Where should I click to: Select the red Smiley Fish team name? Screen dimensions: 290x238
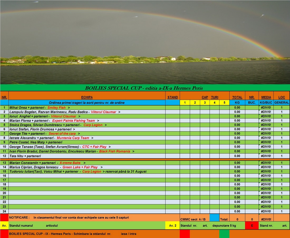(x=56, y=108)
